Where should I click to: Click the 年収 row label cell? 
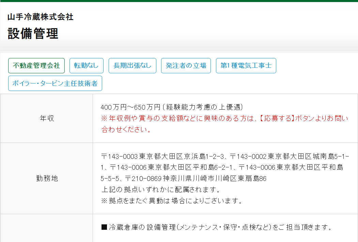point(47,118)
